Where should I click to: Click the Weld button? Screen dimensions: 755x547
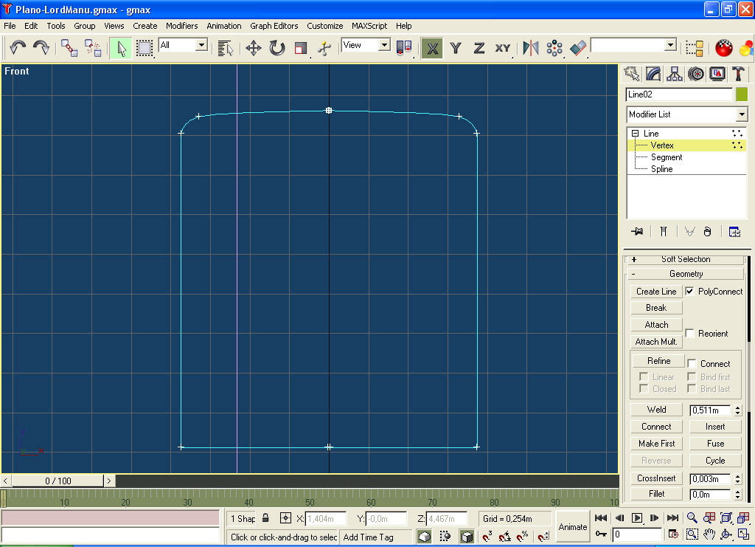(x=656, y=410)
